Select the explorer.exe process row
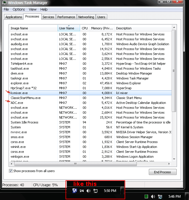 (x=90, y=83)
